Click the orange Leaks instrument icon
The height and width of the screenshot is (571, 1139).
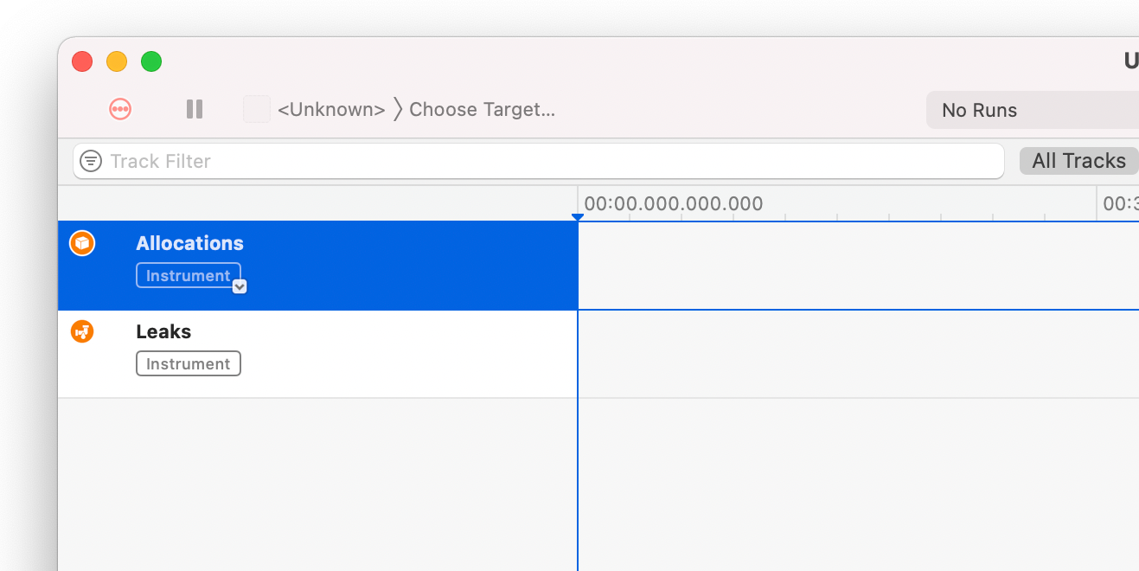pyautogui.click(x=82, y=331)
